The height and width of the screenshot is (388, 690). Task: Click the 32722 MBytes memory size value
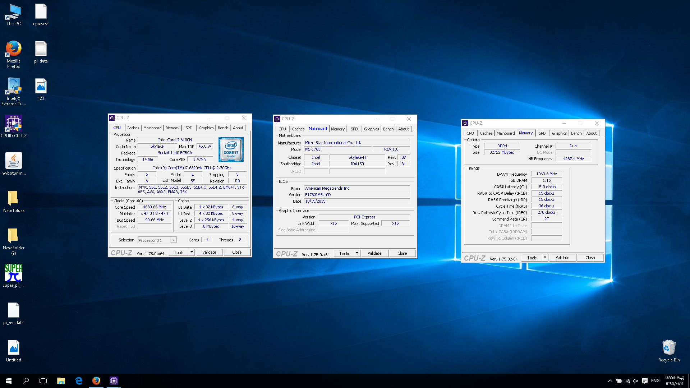point(502,152)
